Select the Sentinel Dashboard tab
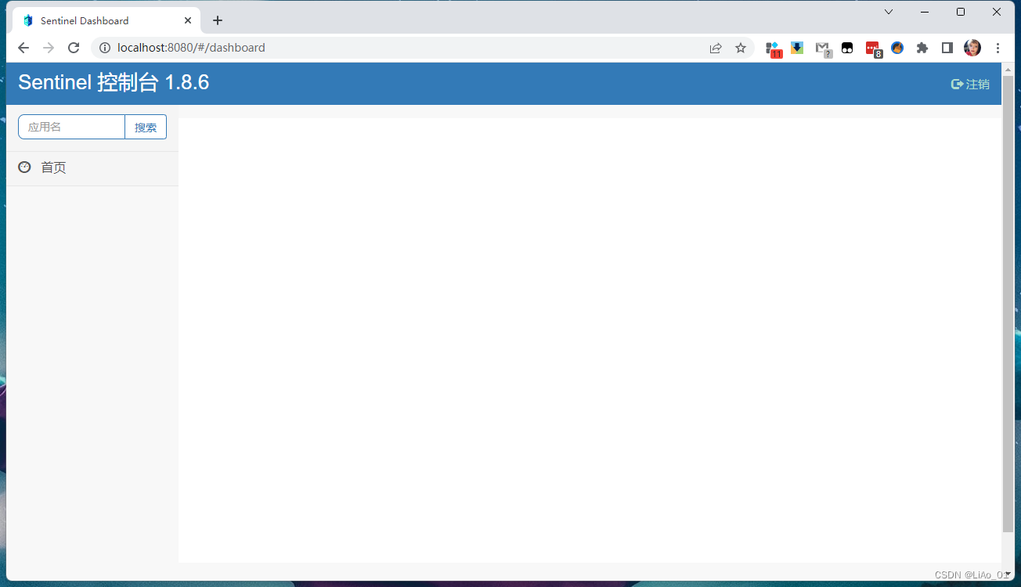This screenshot has height=587, width=1021. pyautogui.click(x=106, y=20)
